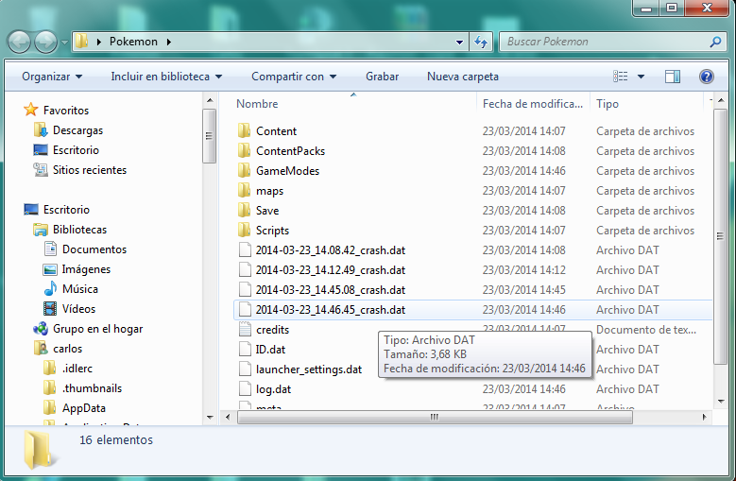Image resolution: width=736 pixels, height=481 pixels.
Task: Open the view options dropdown arrow
Action: tap(641, 77)
